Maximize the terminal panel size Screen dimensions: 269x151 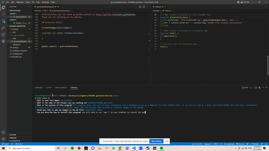tap(263, 88)
